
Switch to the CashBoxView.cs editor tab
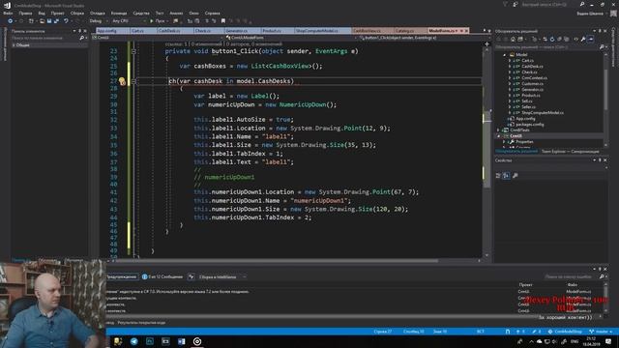tap(372, 31)
